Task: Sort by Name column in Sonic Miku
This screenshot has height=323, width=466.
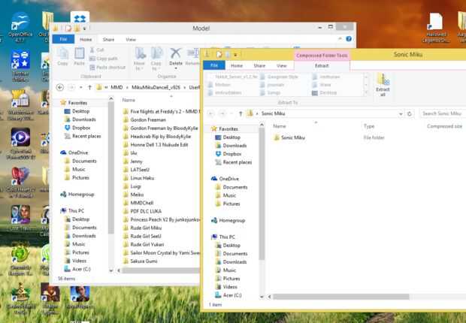Action: coord(280,126)
